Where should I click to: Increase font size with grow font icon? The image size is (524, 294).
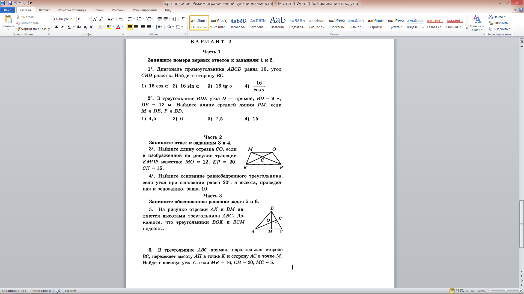coord(95,19)
